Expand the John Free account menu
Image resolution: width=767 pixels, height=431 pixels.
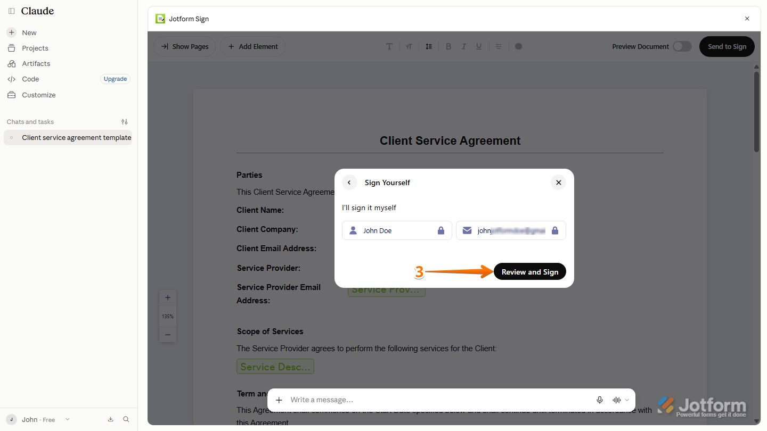38,419
